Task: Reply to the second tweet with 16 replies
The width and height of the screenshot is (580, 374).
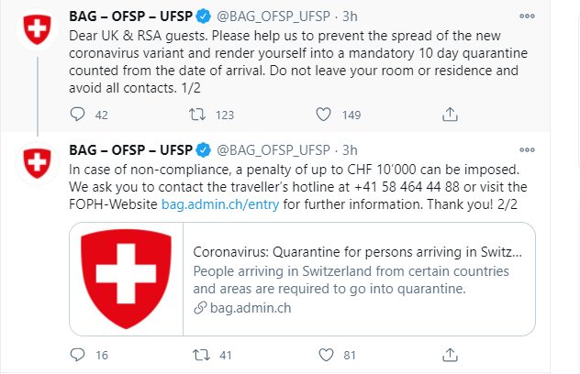Action: [x=77, y=355]
